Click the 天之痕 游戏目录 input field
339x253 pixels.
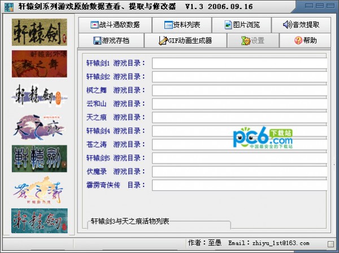[240, 117]
